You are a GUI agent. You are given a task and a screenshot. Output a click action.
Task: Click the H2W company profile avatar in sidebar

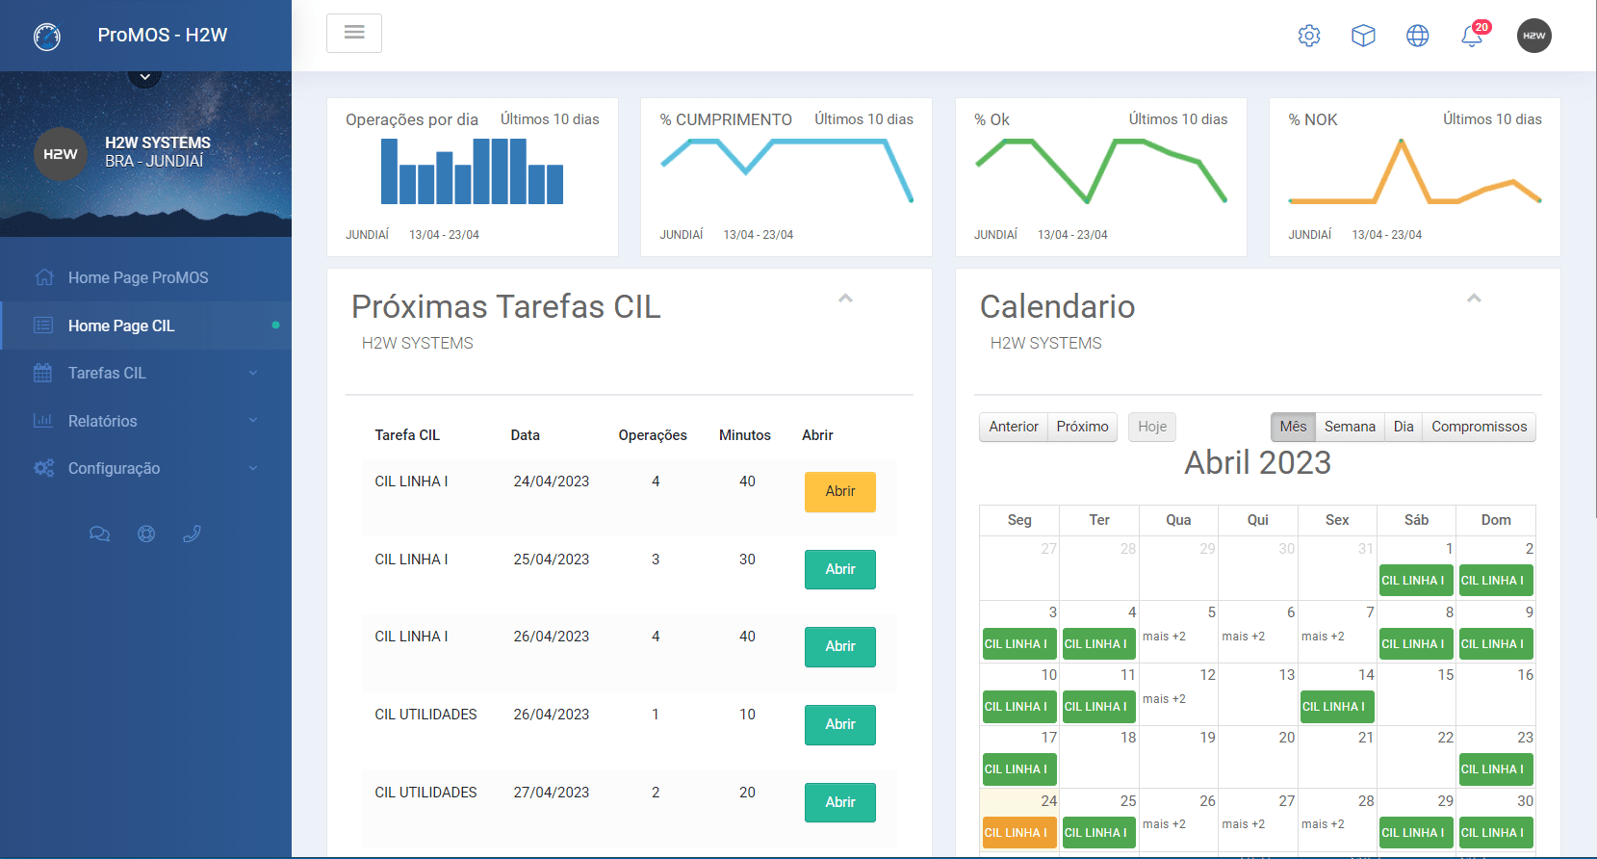61,154
